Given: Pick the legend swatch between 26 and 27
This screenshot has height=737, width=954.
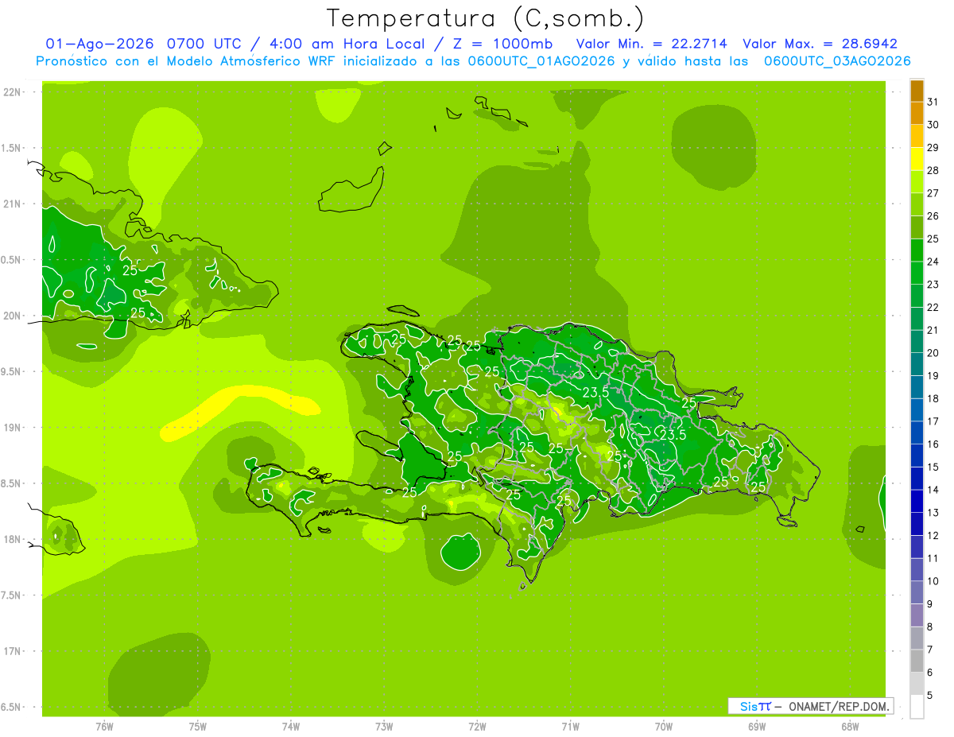Looking at the screenshot, I should (x=917, y=204).
